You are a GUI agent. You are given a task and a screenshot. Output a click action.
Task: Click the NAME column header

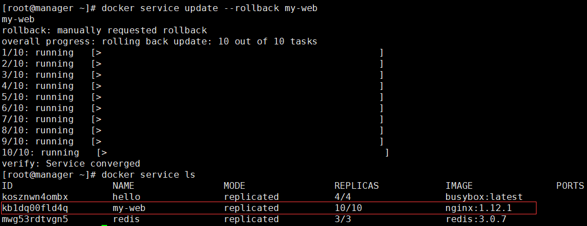point(124,185)
